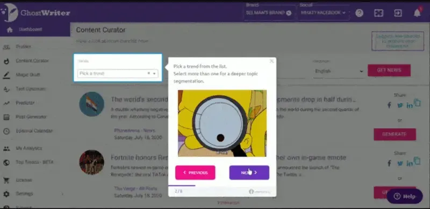This screenshot has height=209, width=430.
Task: Expand the Settings submenu chevron
Action: (62, 194)
